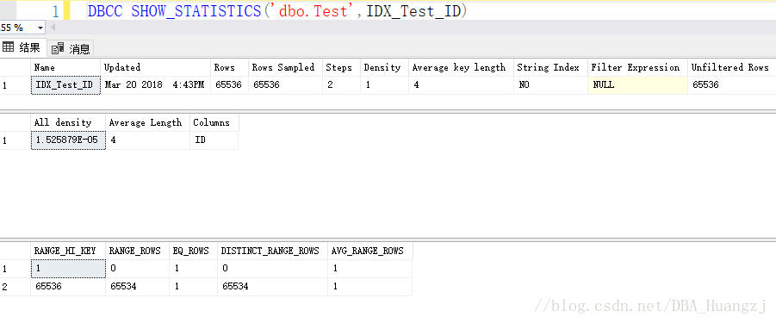The image size is (776, 323).
Task: Select row 2 header in histogram grid
Action: click(x=16, y=287)
